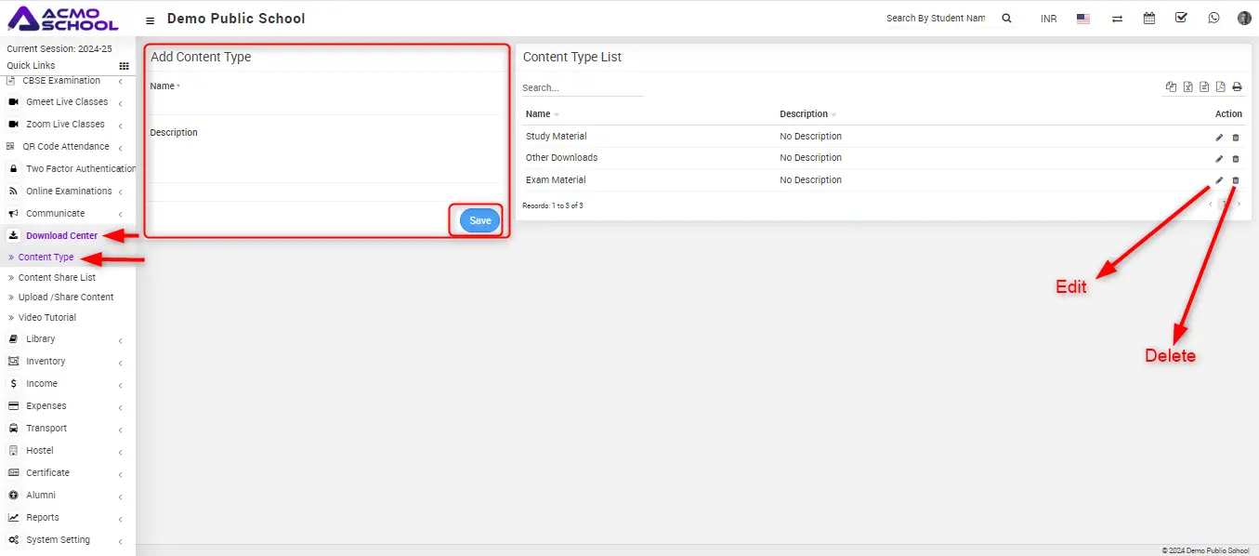Open the task checklist icon in header

click(x=1181, y=18)
